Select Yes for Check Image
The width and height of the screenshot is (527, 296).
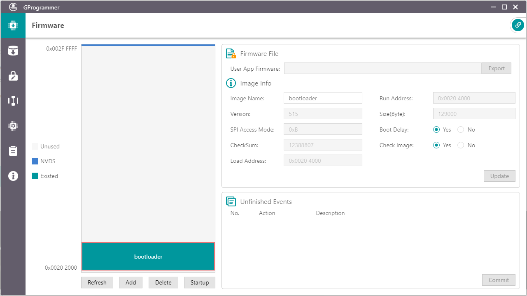[436, 145]
